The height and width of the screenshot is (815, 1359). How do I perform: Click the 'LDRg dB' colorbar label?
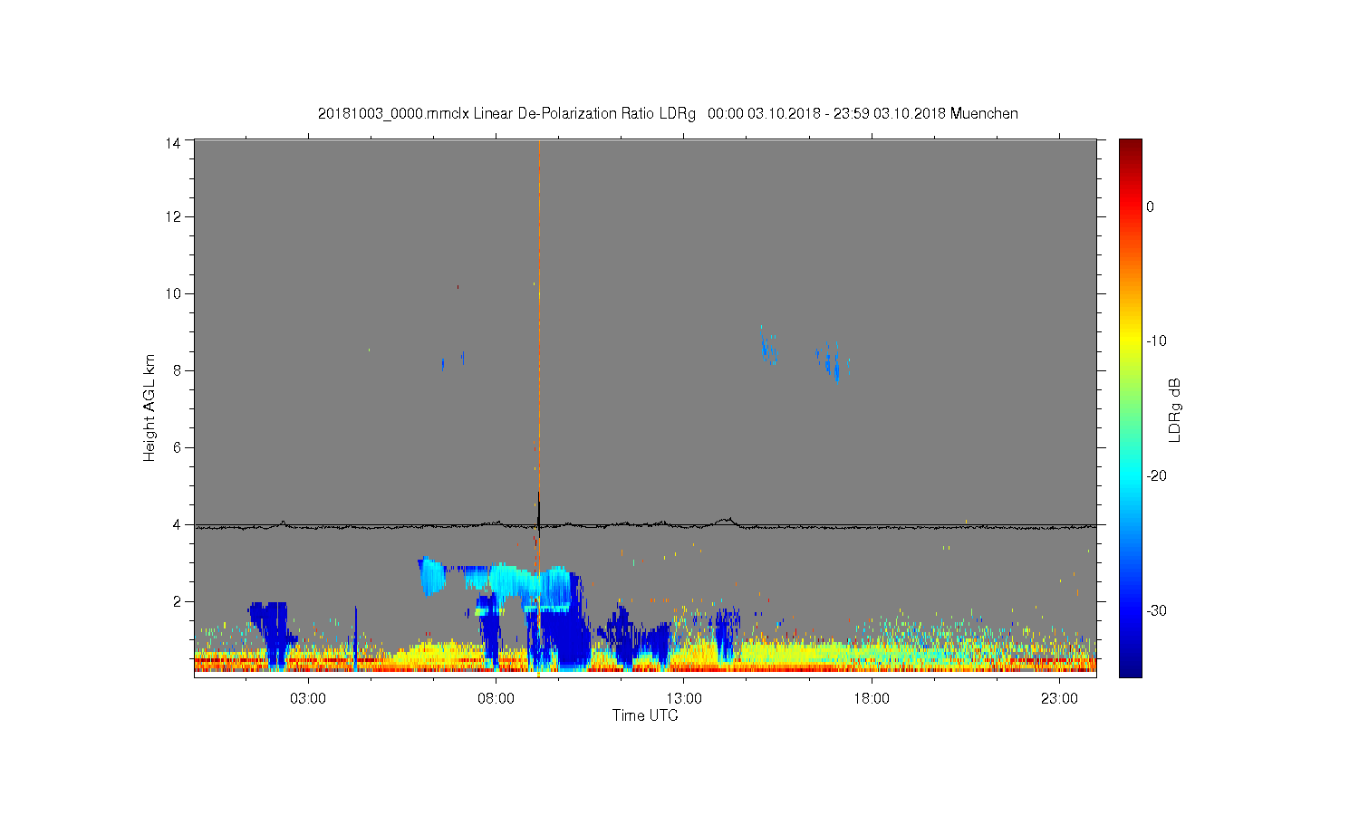(1175, 409)
